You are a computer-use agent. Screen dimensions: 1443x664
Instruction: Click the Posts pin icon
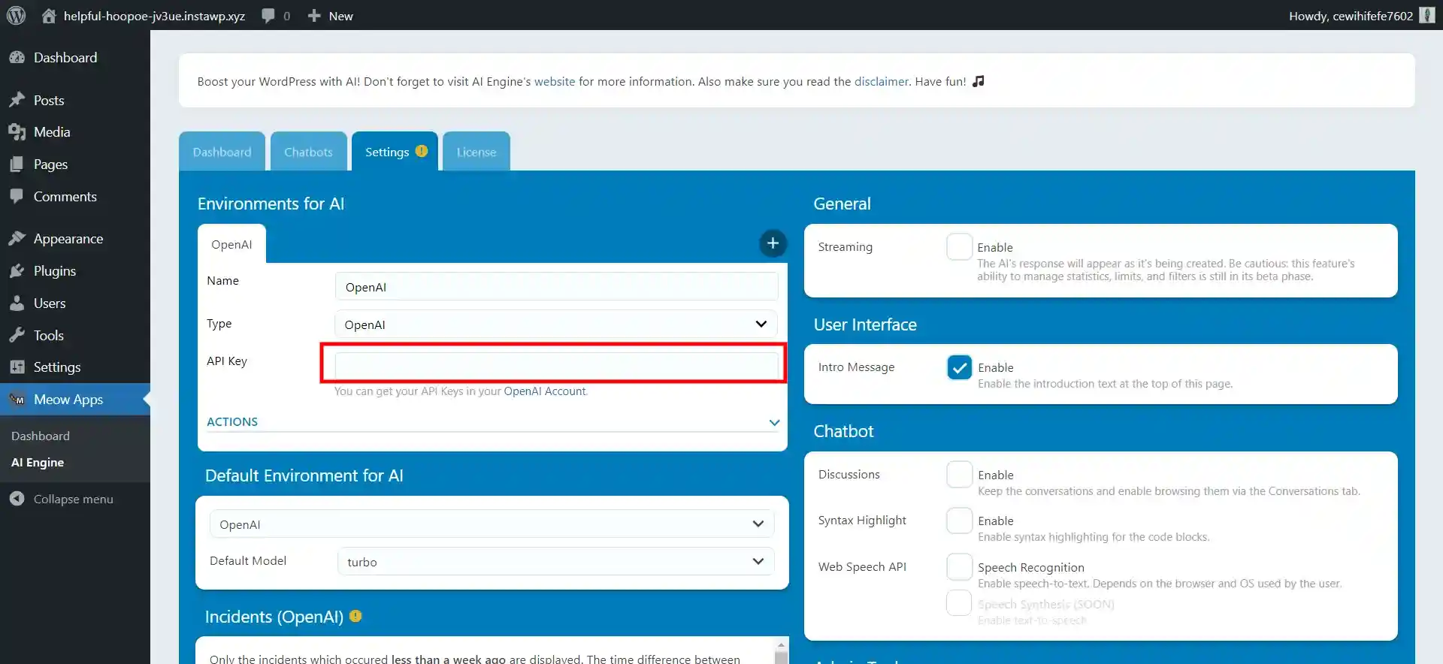click(17, 100)
